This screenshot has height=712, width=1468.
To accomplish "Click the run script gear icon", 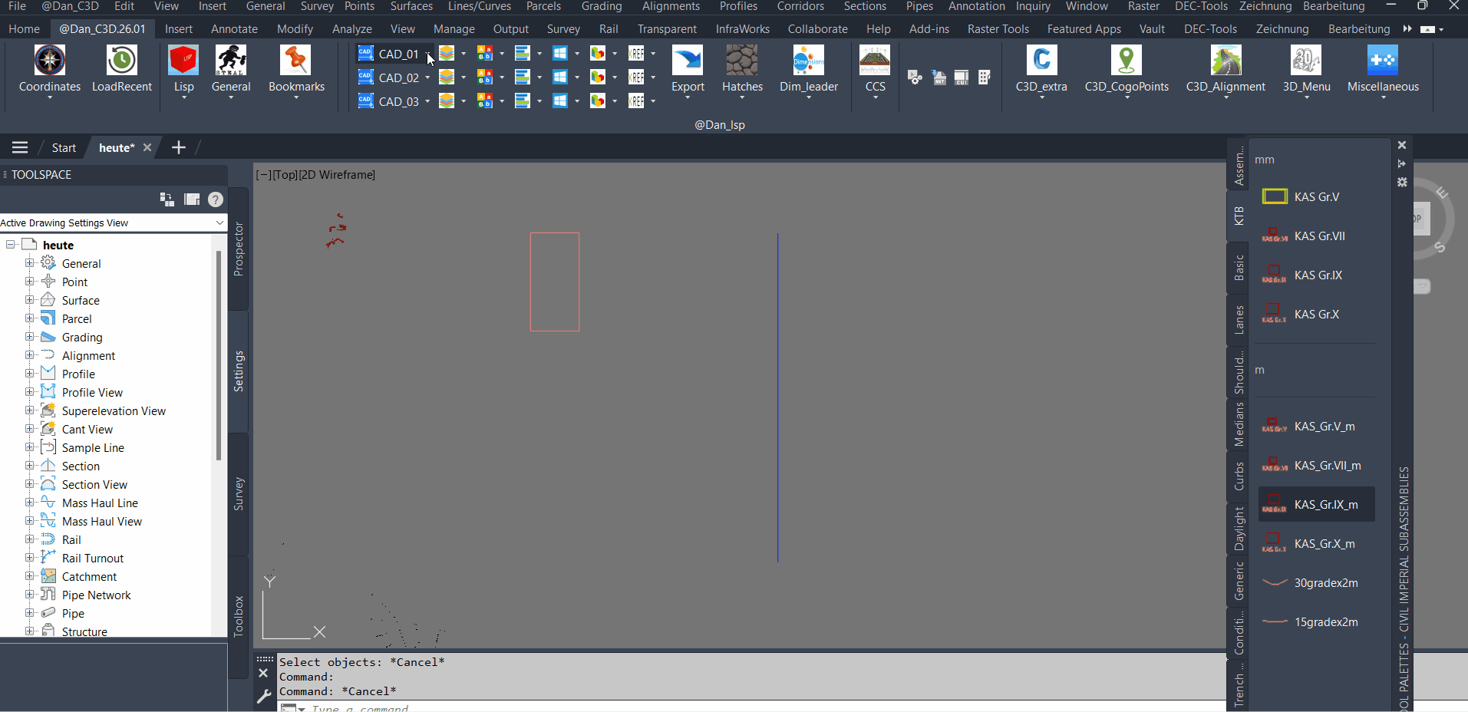I will pos(915,77).
